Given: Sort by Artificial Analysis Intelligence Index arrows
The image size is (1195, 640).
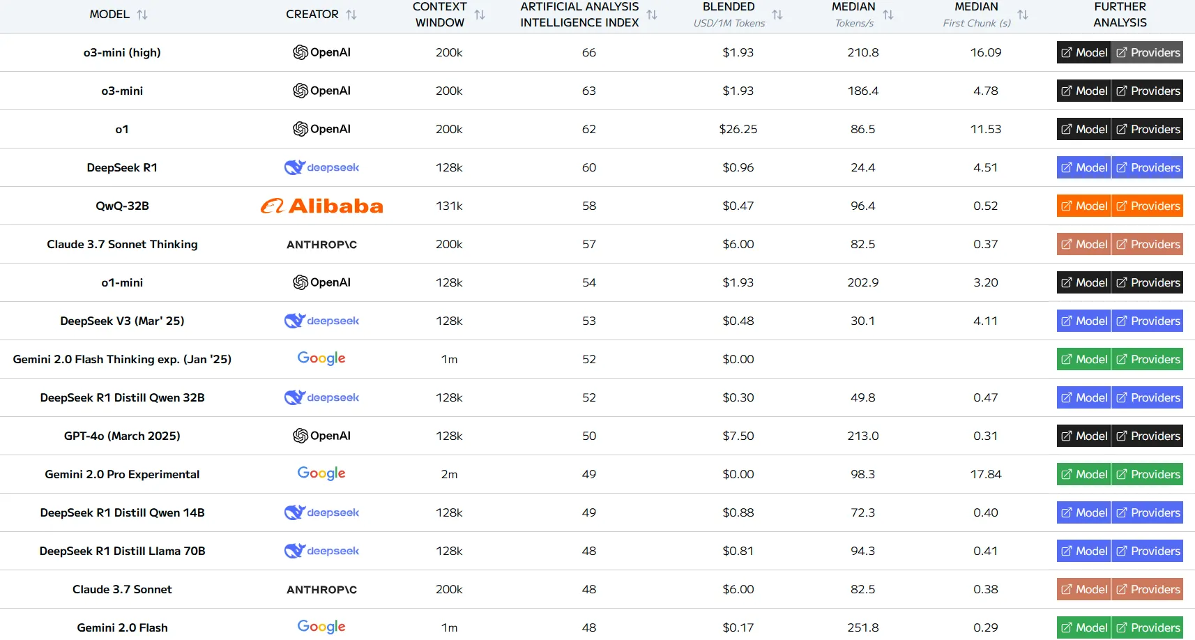Looking at the screenshot, I should [652, 15].
